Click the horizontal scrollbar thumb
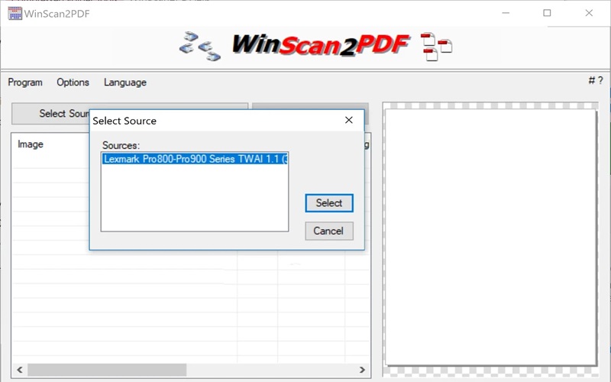This screenshot has width=611, height=382. pos(107,370)
